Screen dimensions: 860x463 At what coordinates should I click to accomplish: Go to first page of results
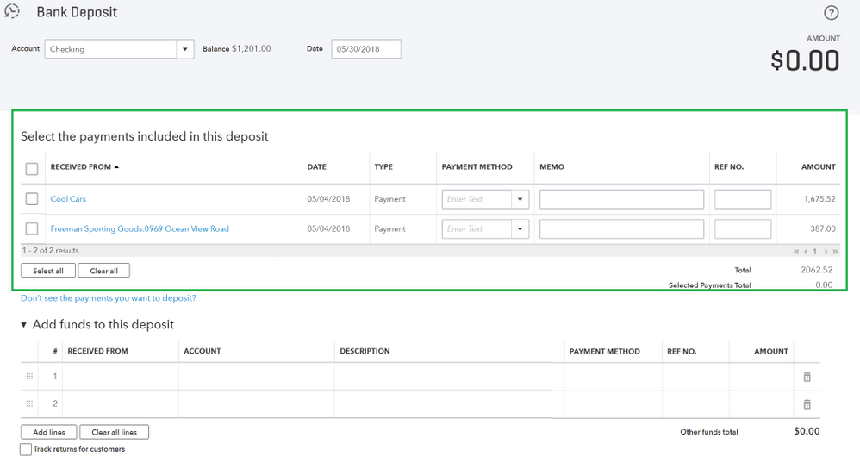point(796,252)
